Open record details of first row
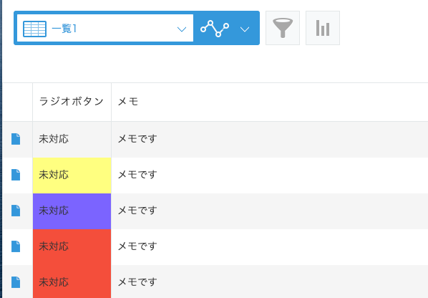 tap(16, 139)
